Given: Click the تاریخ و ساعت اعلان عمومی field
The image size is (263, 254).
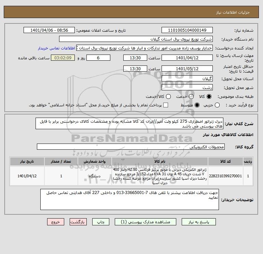Looking at the screenshot, I should tap(49, 30).
